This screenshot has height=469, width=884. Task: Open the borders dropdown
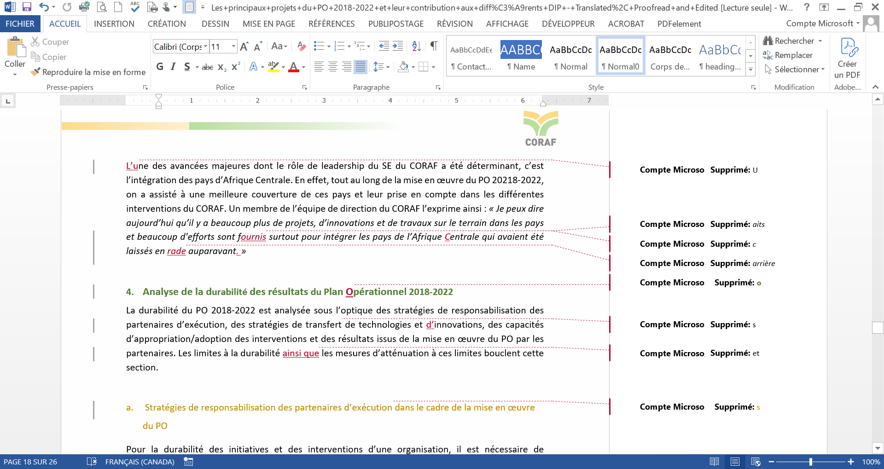pos(433,67)
